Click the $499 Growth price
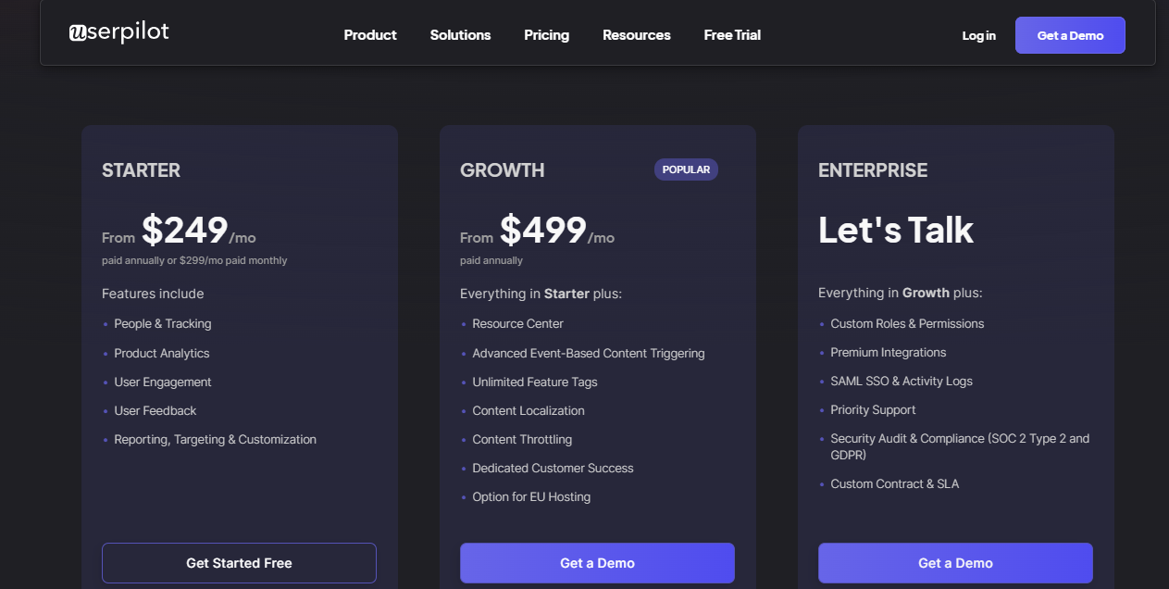Viewport: 1169px width, 589px height. (542, 230)
